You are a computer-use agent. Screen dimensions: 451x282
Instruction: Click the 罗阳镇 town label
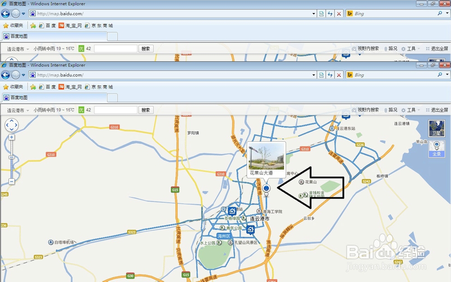(x=193, y=133)
